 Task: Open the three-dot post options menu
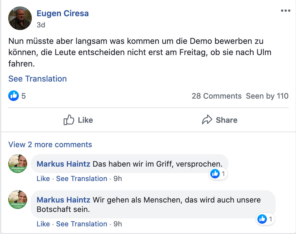click(285, 11)
